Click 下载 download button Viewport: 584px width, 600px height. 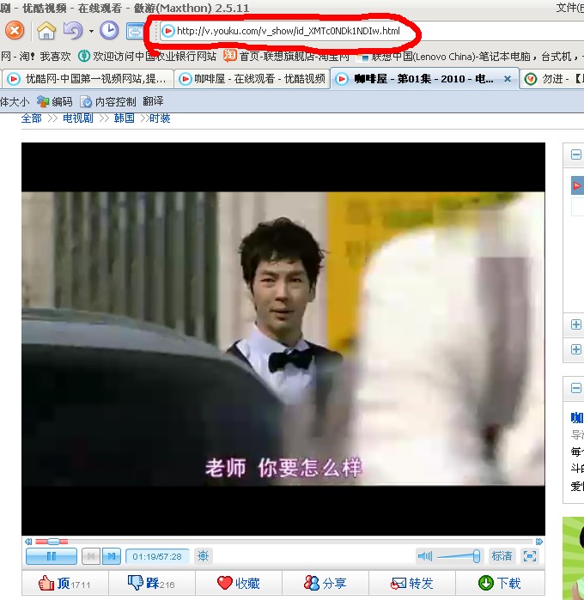500,584
